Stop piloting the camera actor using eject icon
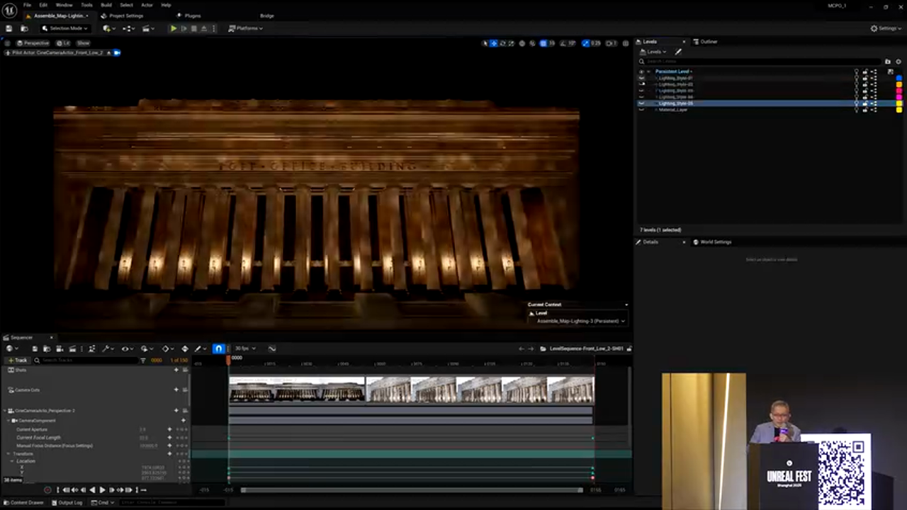 point(108,52)
